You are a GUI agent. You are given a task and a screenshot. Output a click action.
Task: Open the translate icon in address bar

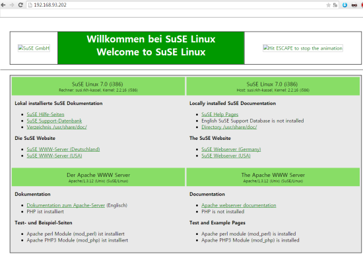[335, 5]
